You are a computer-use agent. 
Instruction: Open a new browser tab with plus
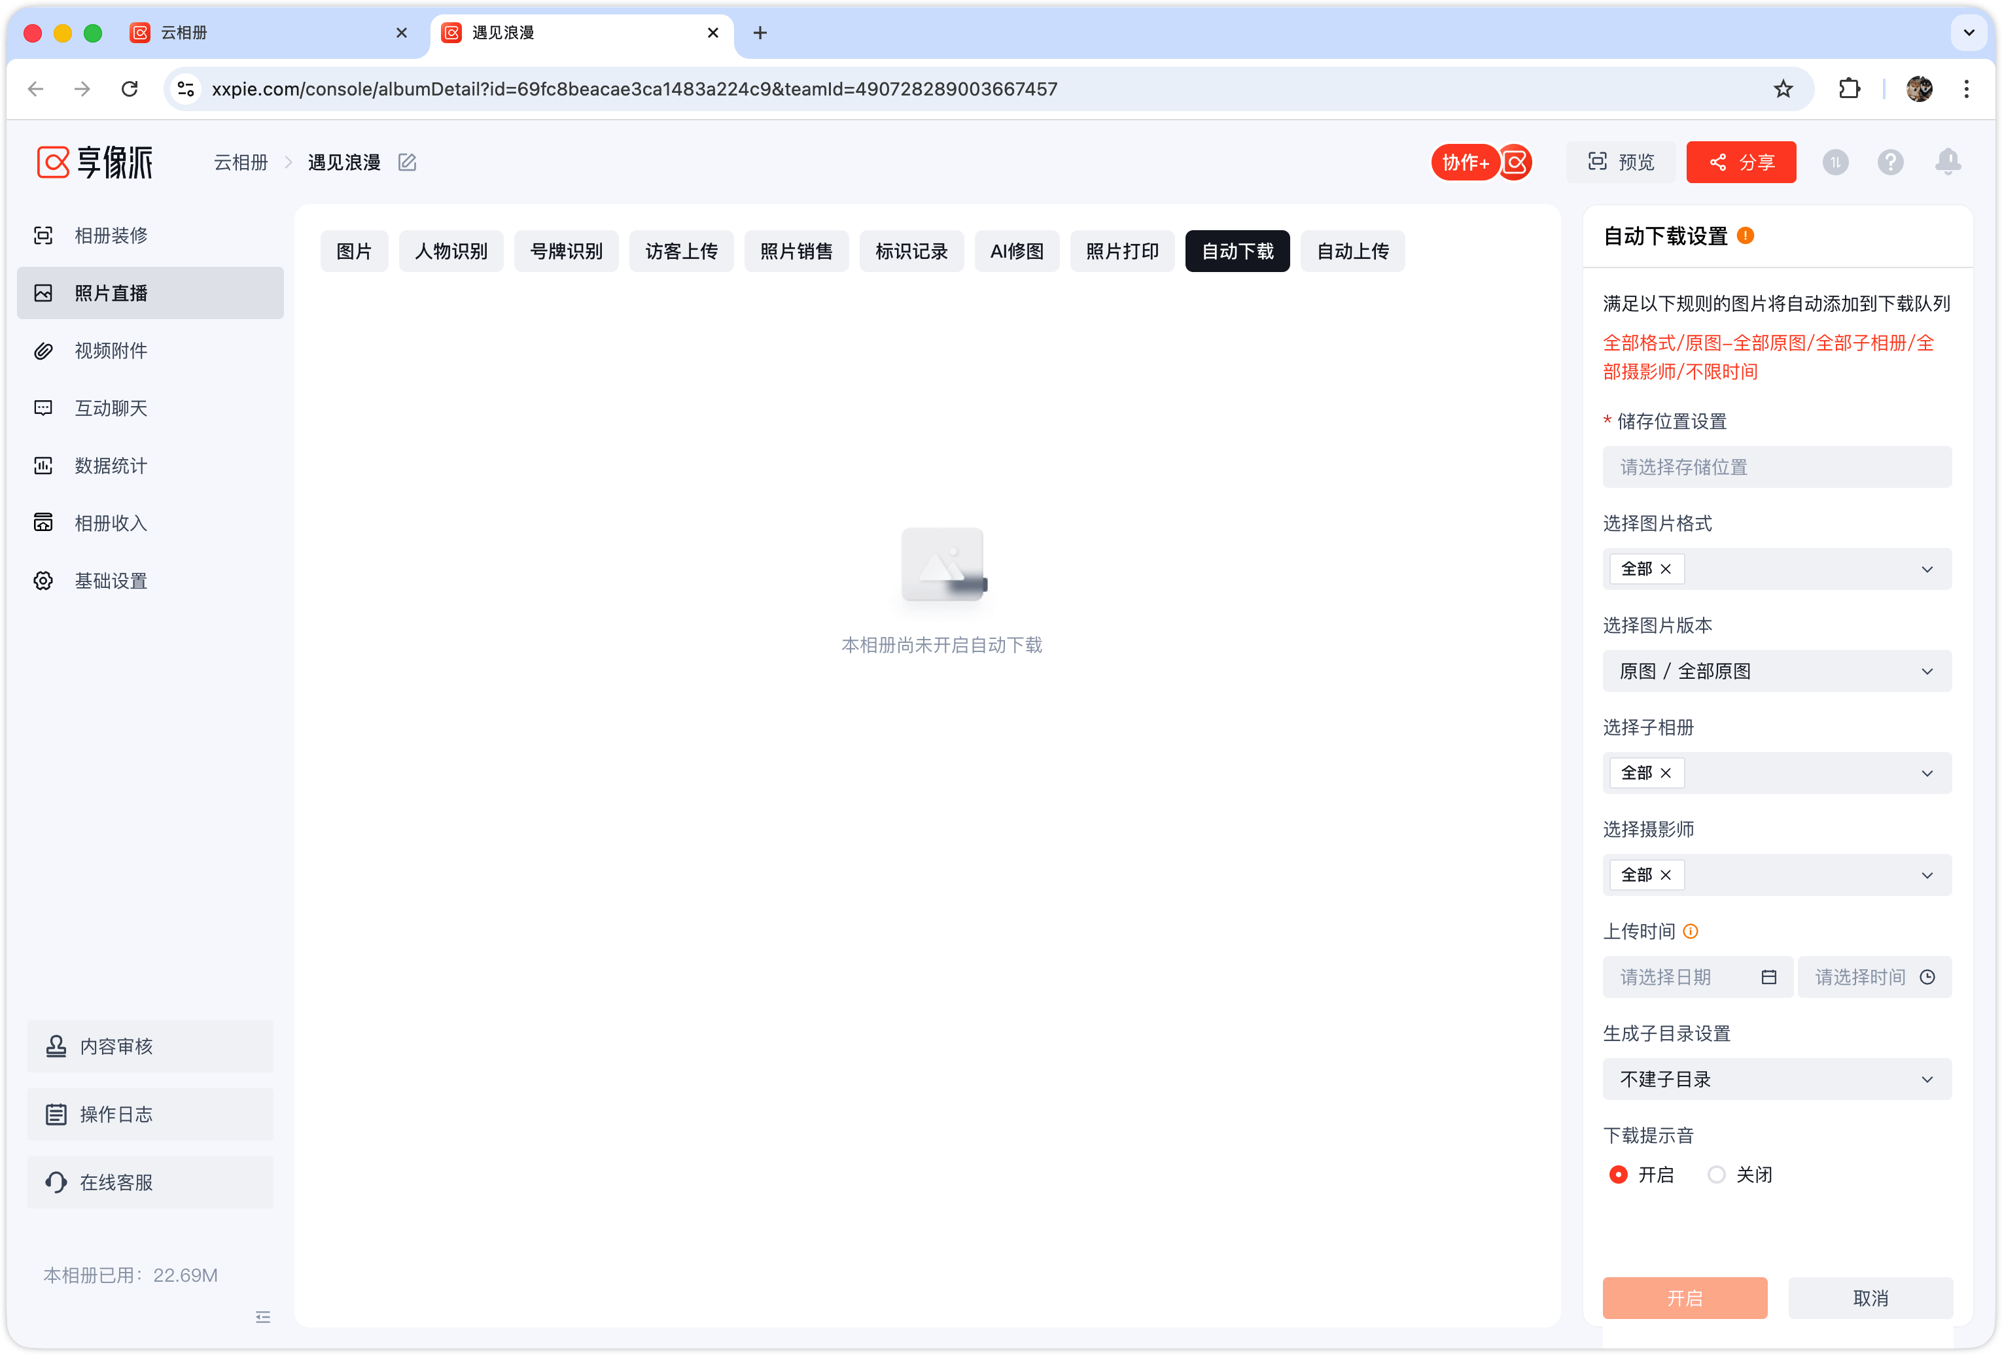pos(760,33)
